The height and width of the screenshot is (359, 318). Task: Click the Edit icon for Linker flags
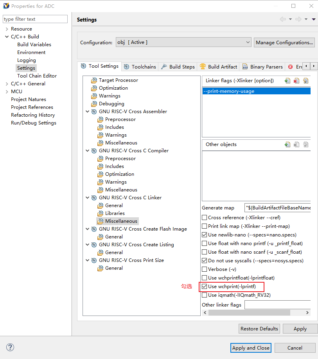[306, 81]
